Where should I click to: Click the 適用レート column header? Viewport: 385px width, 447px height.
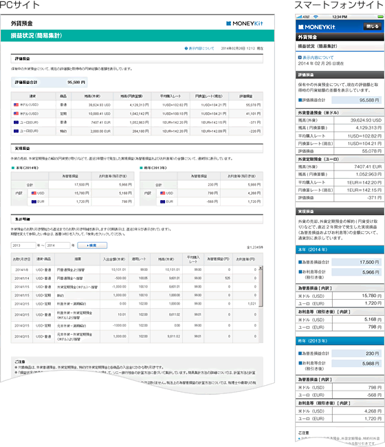139,259
